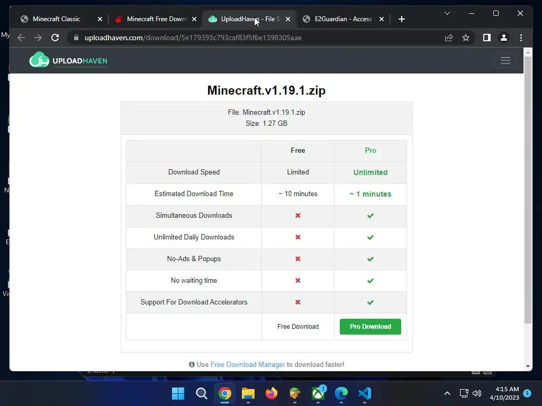This screenshot has height=406, width=542.
Task: Close the UploadHaven tab
Action: coord(287,19)
